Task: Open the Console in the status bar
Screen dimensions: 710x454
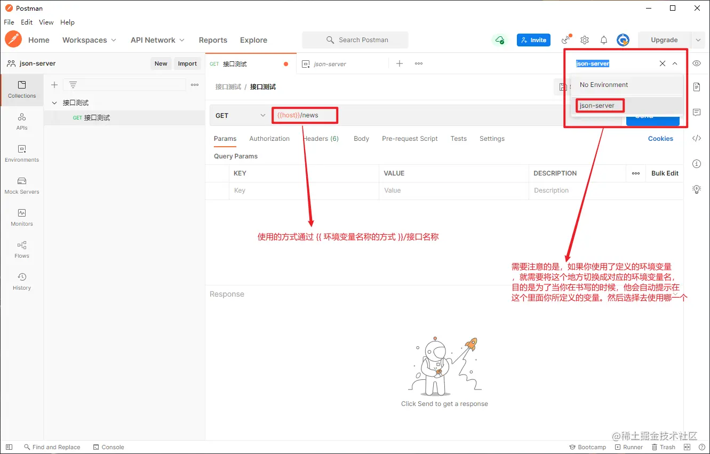Action: tap(108, 447)
